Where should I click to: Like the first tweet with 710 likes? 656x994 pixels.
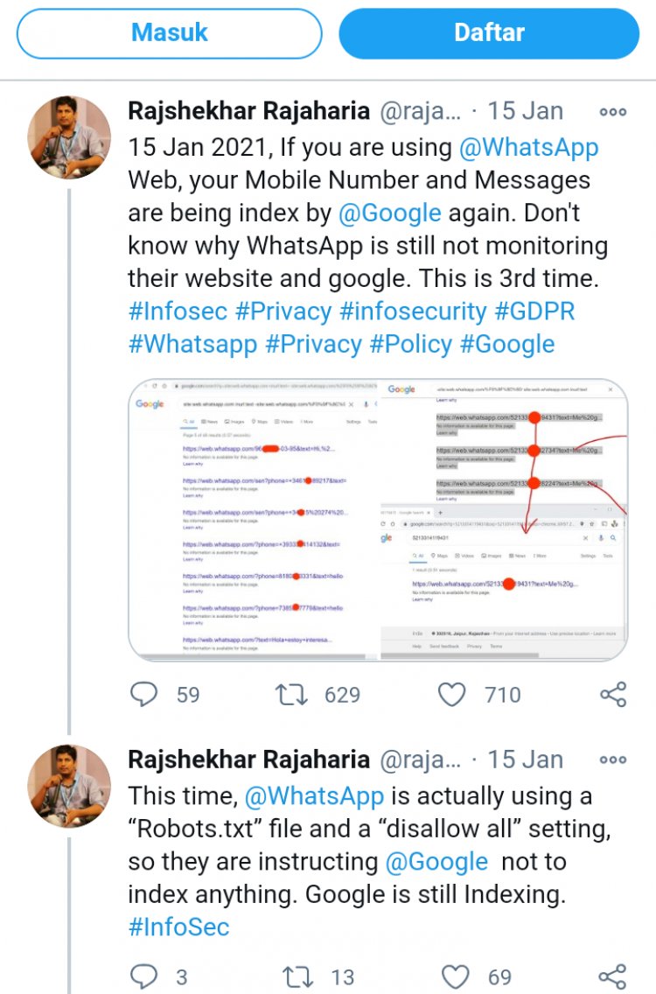point(451,695)
